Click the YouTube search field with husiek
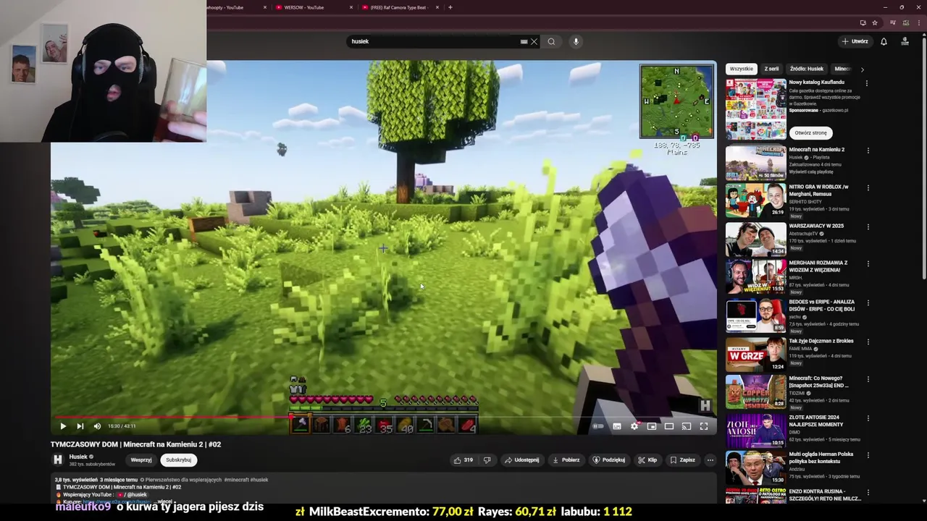This screenshot has height=521, width=927. [435, 41]
